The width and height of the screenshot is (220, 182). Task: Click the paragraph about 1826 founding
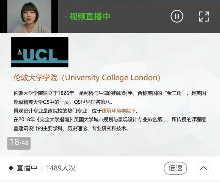[x=109, y=98]
